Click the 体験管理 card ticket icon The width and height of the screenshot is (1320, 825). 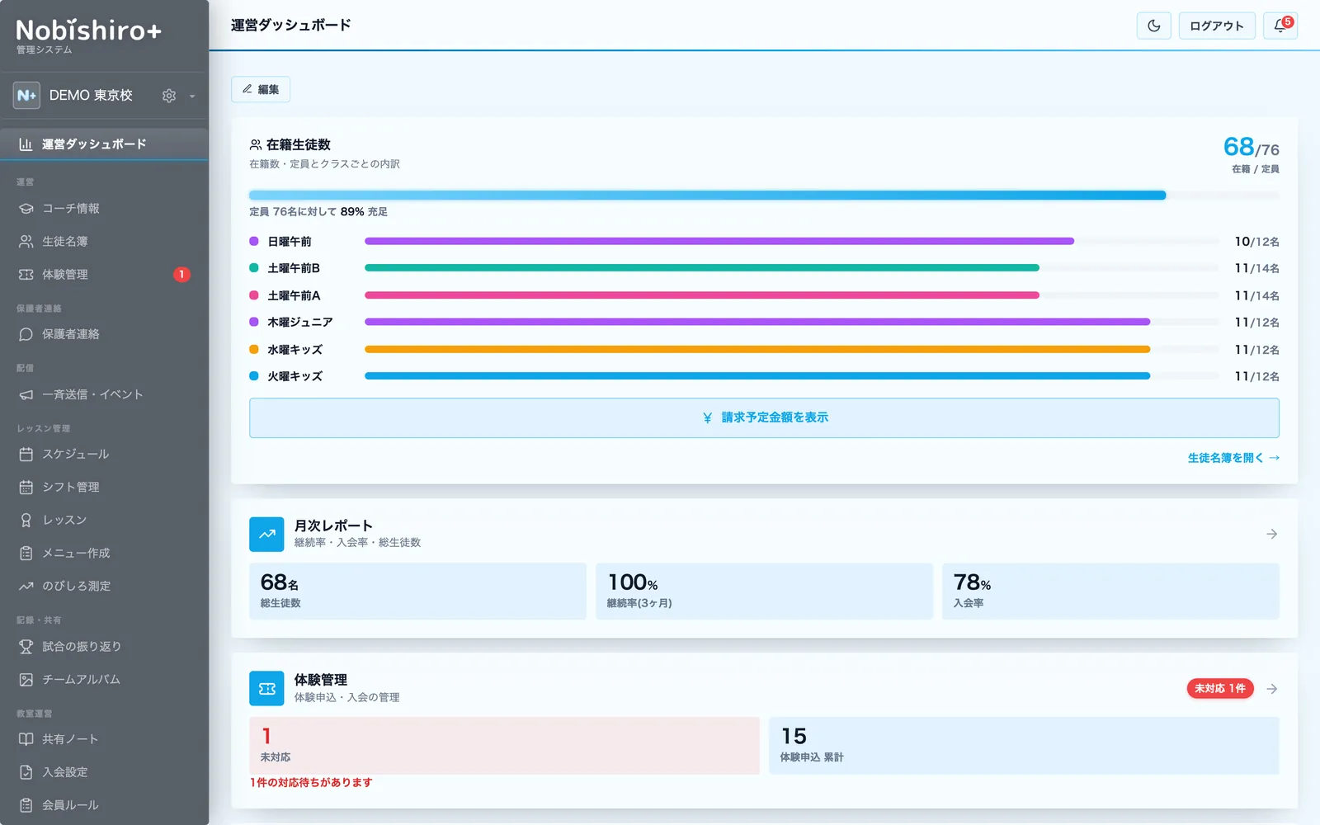tap(266, 689)
